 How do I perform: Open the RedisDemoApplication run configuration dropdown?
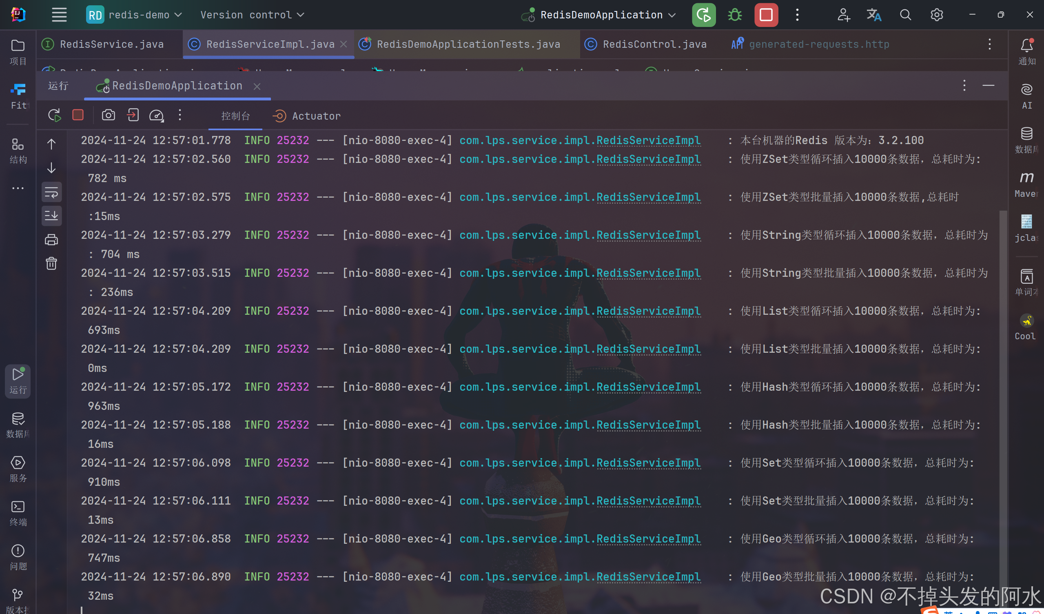click(x=598, y=15)
